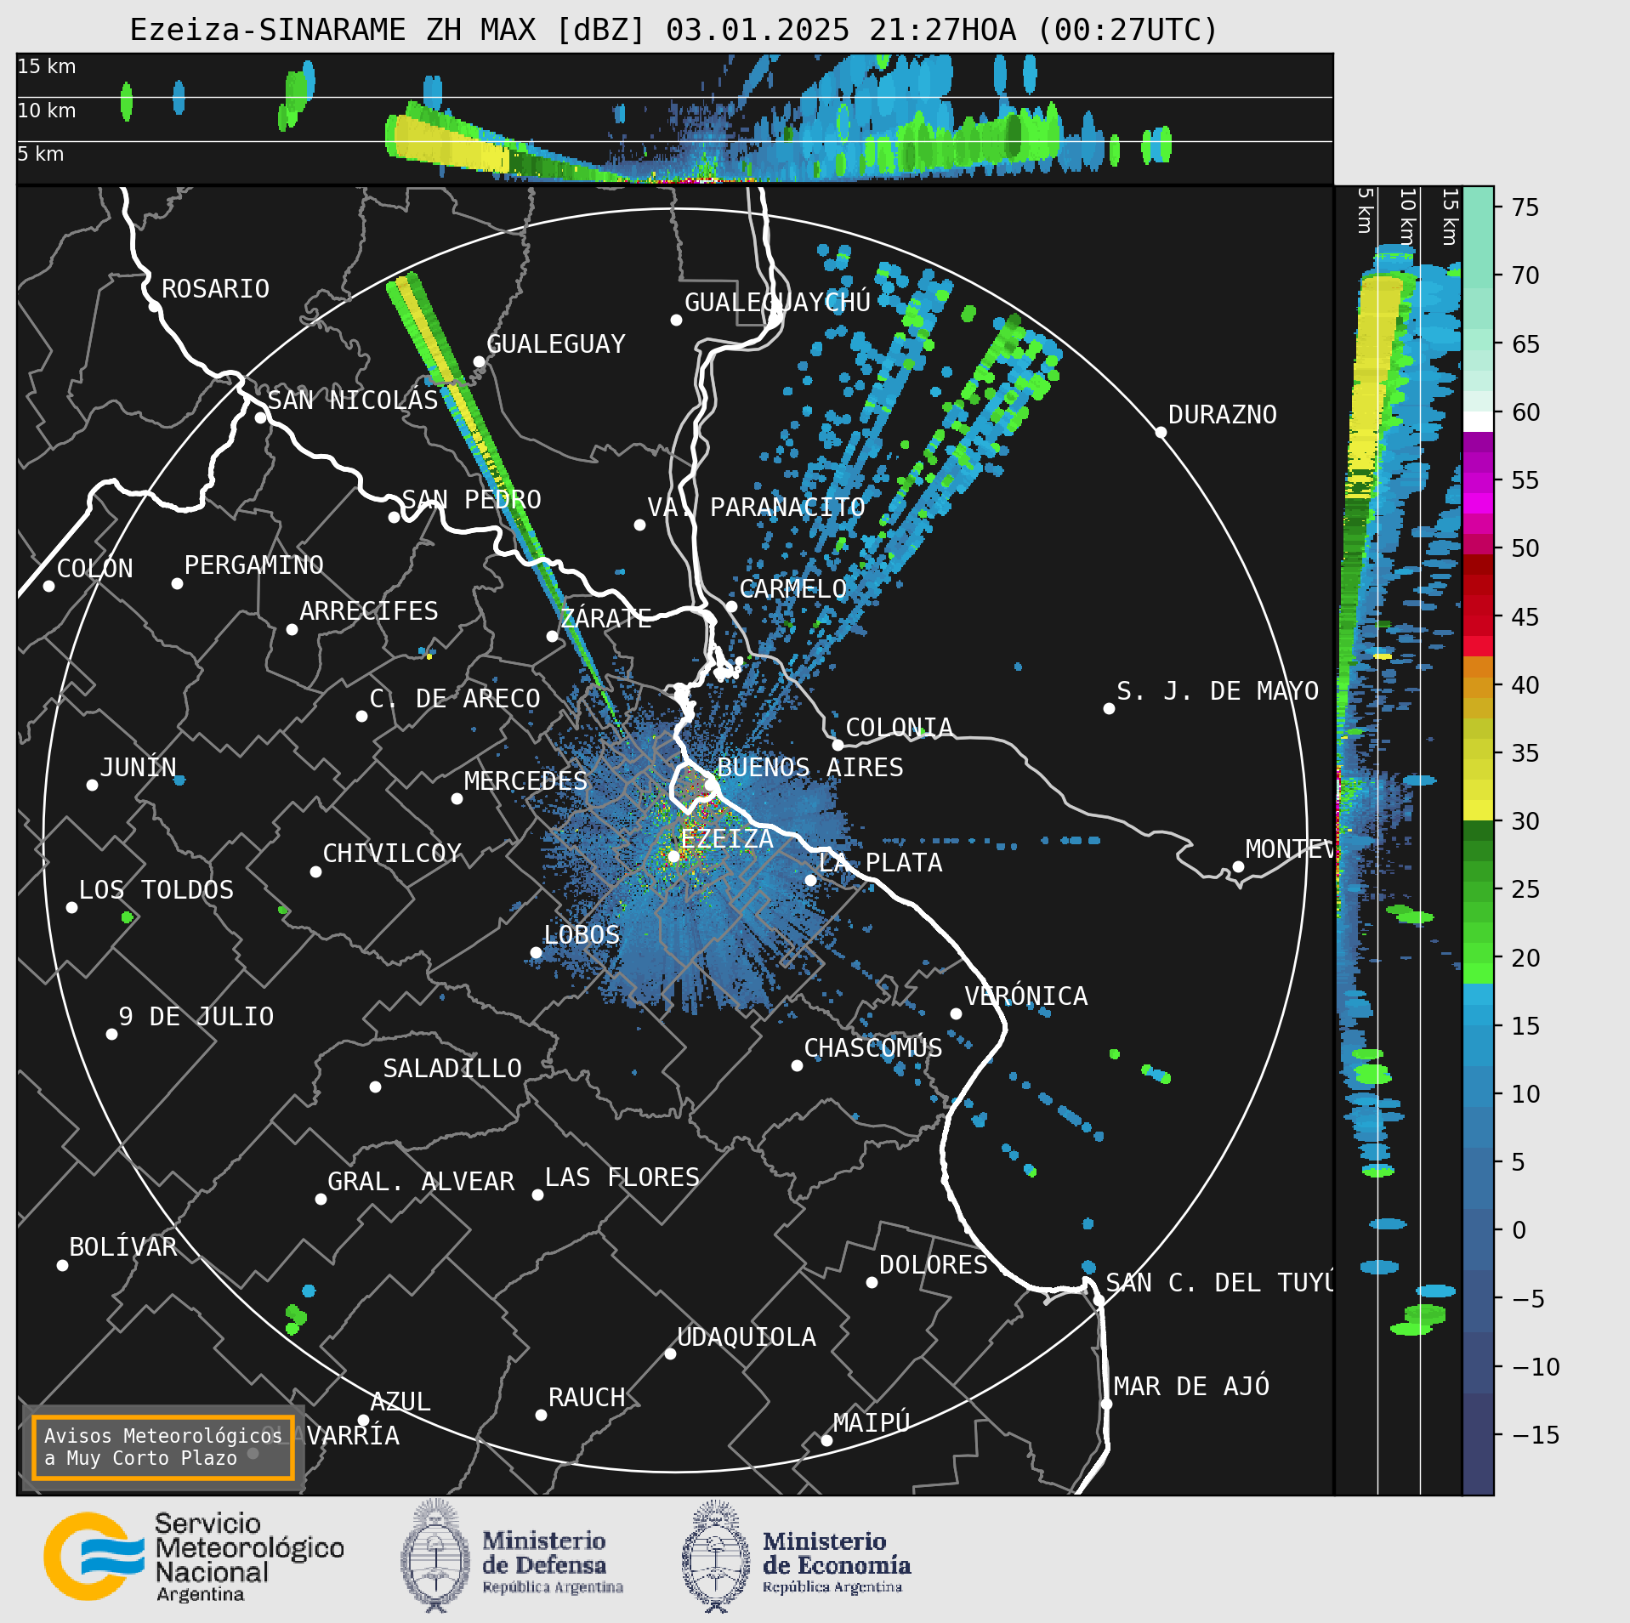
Task: Click the 10 km label in top profile
Action: (47, 111)
